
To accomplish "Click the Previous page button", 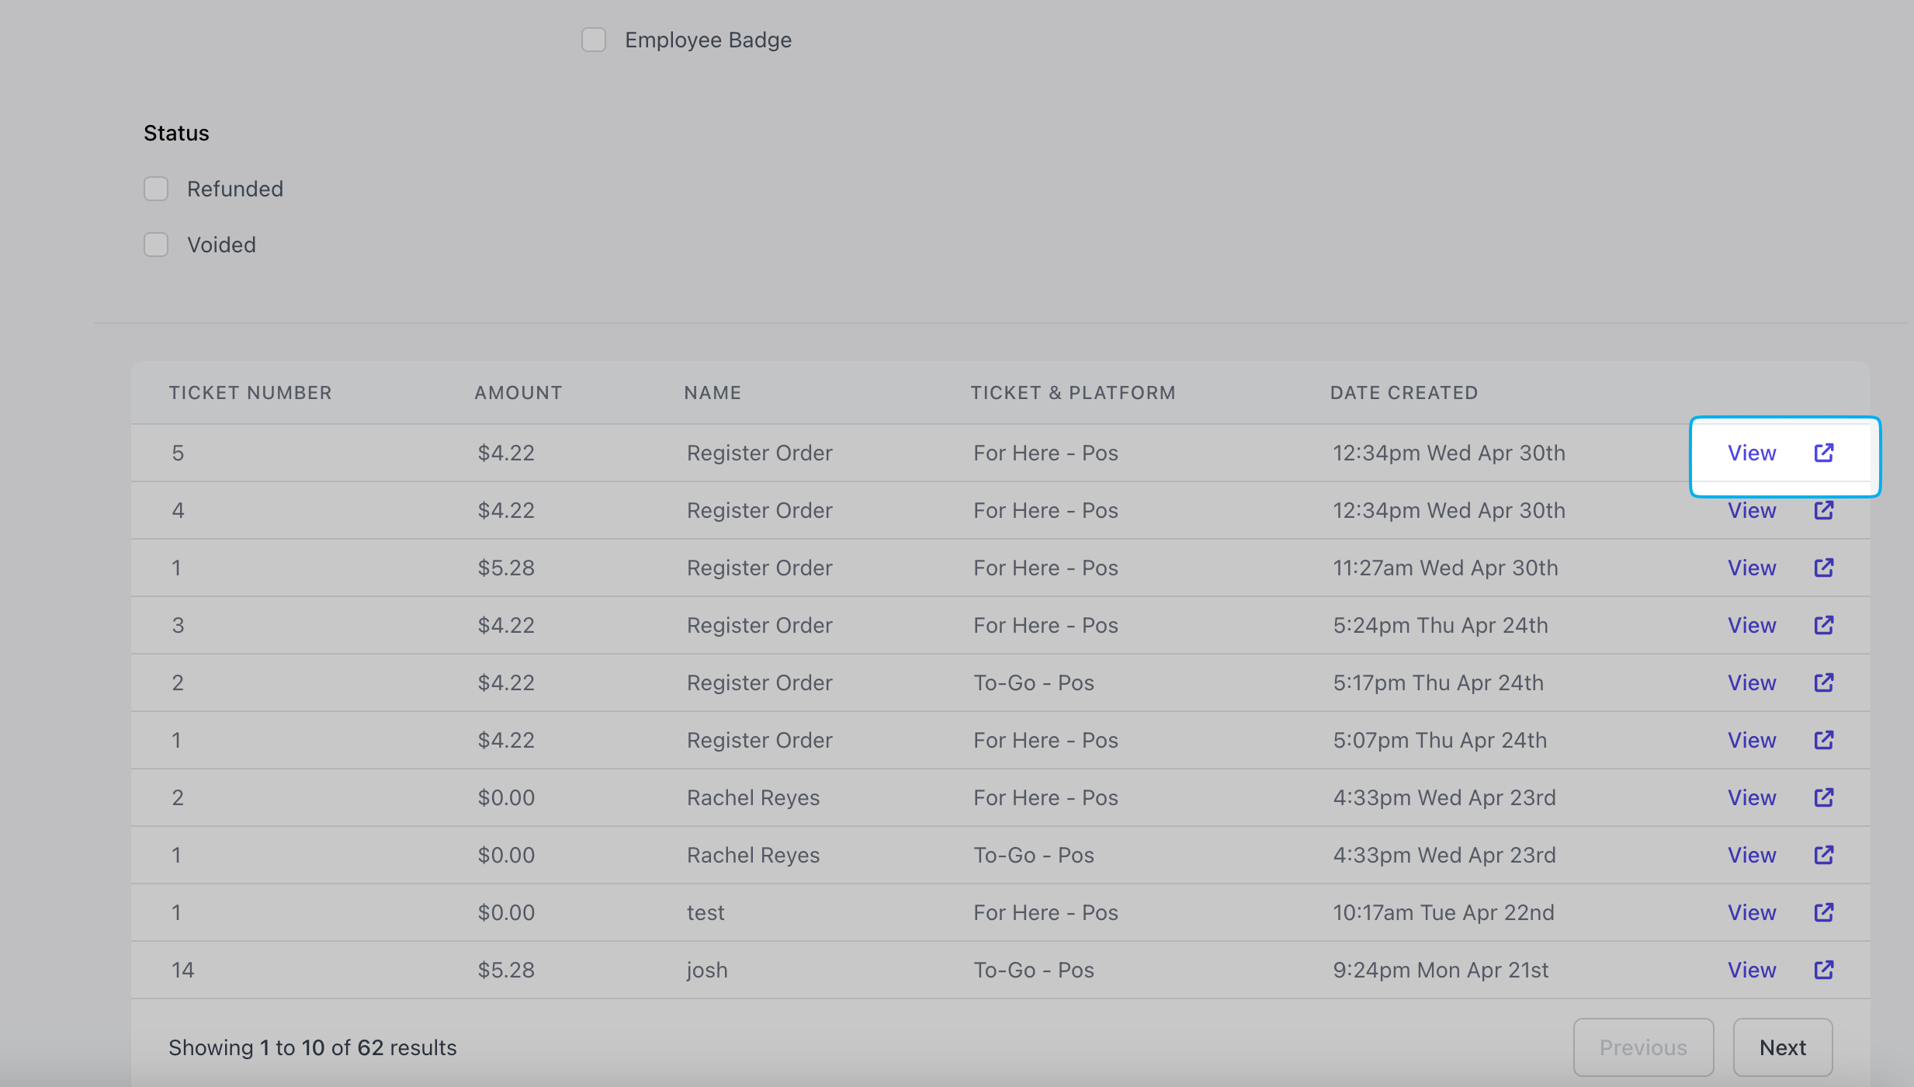I will pyautogui.click(x=1642, y=1047).
